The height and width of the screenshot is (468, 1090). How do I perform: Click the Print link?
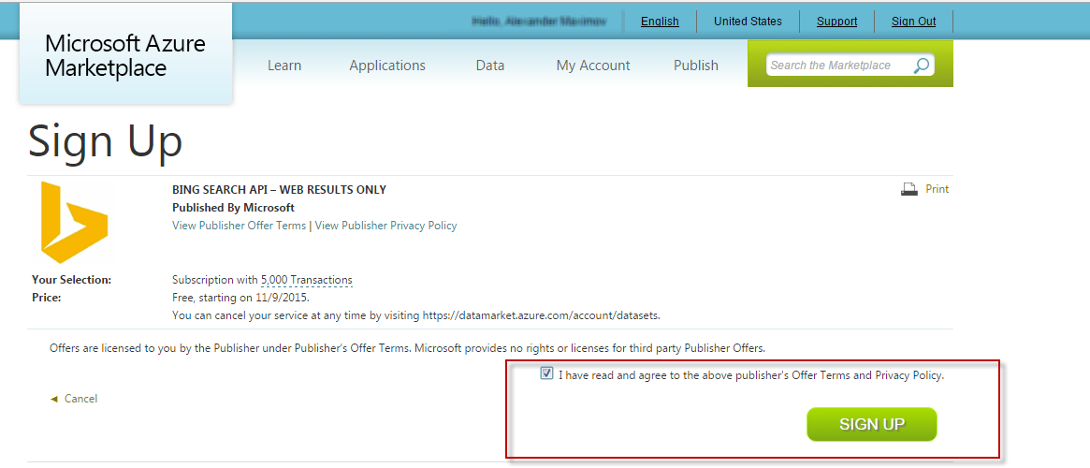(937, 189)
